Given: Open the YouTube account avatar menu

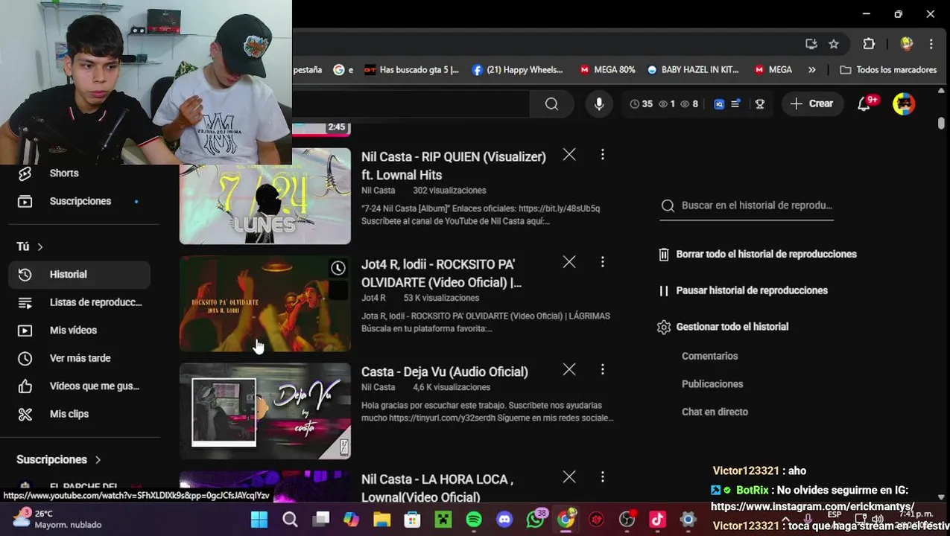Looking at the screenshot, I should 904,104.
